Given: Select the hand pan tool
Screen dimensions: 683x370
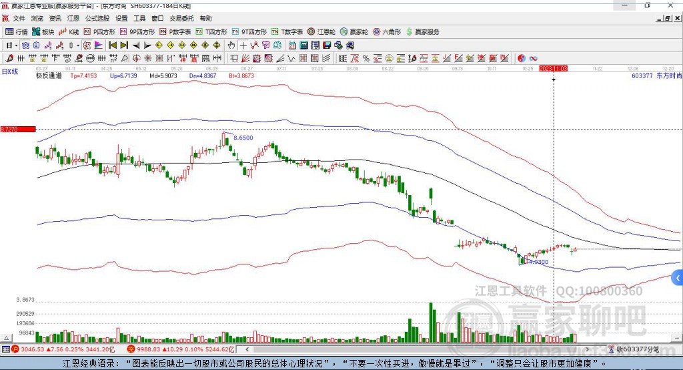Looking at the screenshot, I should pyautogui.click(x=231, y=45).
